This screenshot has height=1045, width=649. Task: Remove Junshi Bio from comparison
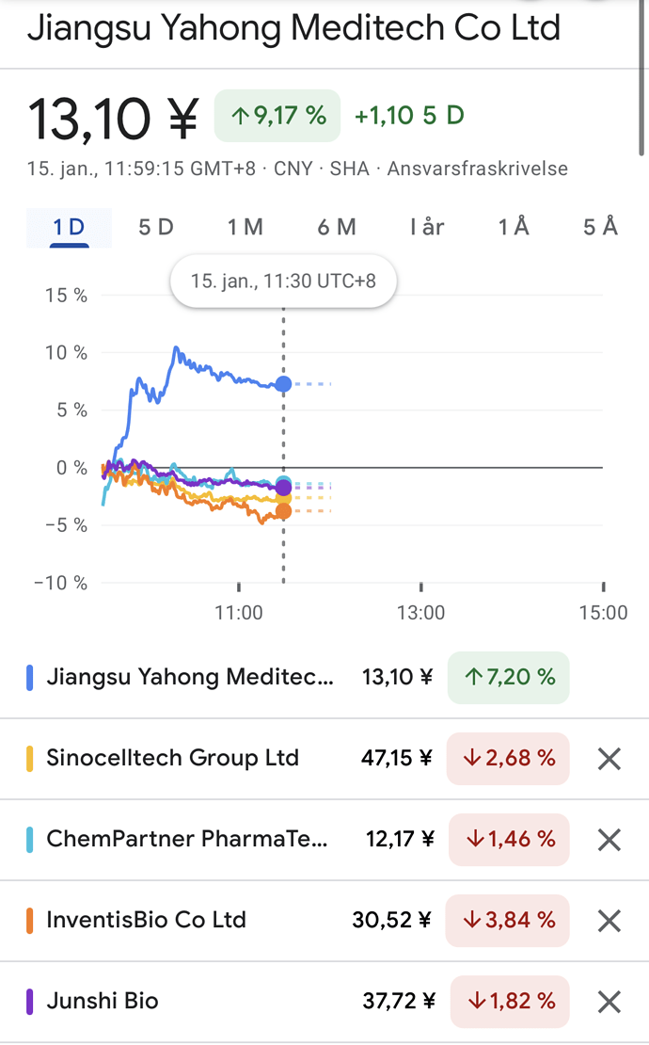(x=609, y=1002)
